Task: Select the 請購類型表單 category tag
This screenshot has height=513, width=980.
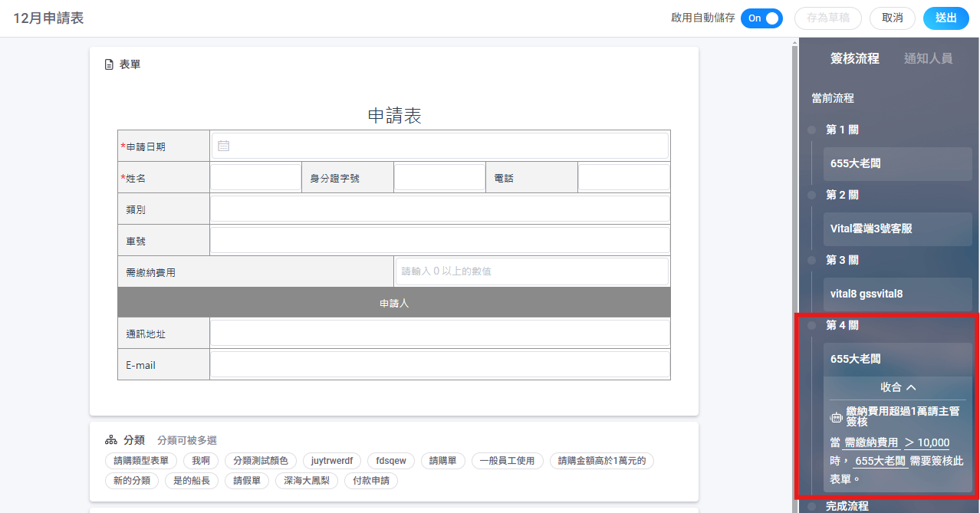Action: click(x=141, y=461)
